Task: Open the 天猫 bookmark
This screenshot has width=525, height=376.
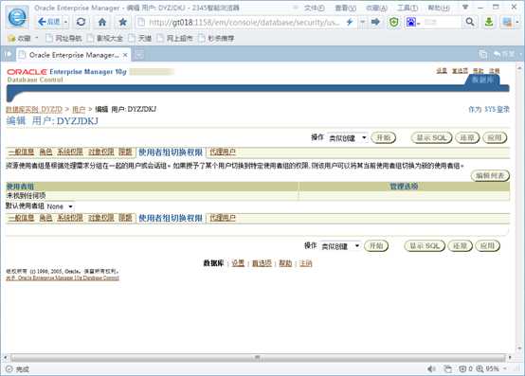Action: [140, 39]
